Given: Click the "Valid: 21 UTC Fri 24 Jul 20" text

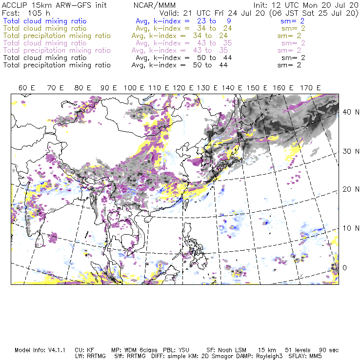Looking at the screenshot, I should pyautogui.click(x=212, y=13).
